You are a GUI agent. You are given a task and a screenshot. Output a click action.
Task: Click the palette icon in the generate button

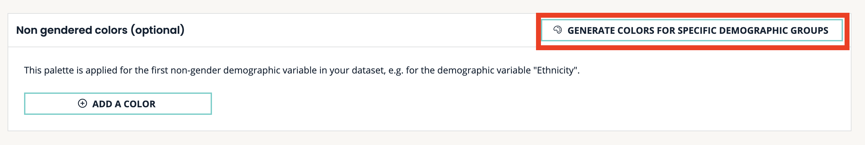tap(557, 30)
